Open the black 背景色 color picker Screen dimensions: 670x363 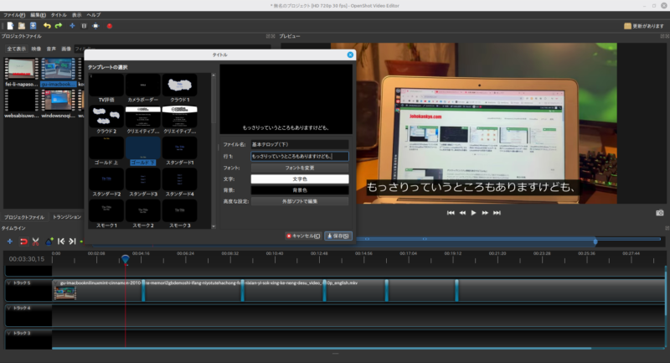click(x=300, y=190)
